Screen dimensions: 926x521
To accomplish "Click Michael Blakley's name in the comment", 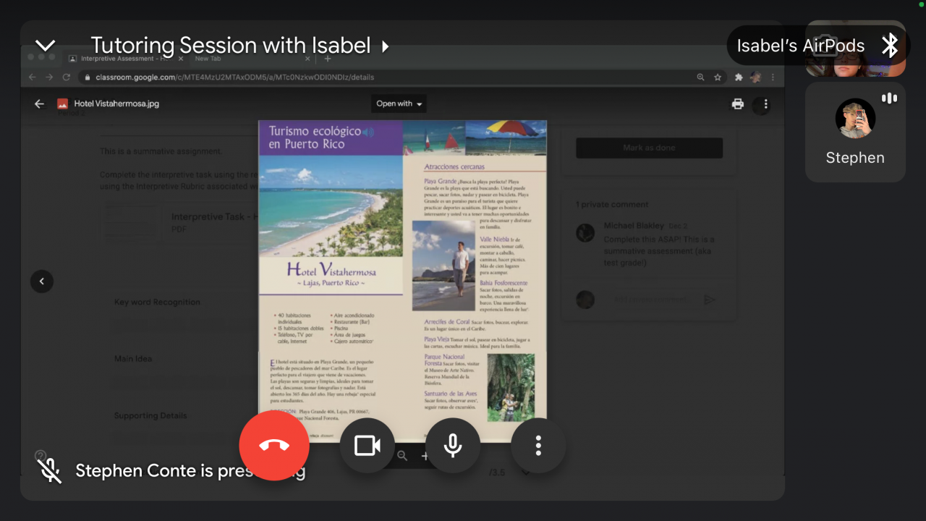I will tap(634, 226).
